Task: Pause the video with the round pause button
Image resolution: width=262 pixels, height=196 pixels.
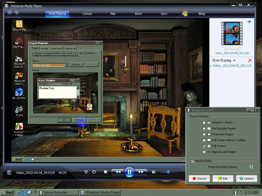Action: (x=129, y=172)
